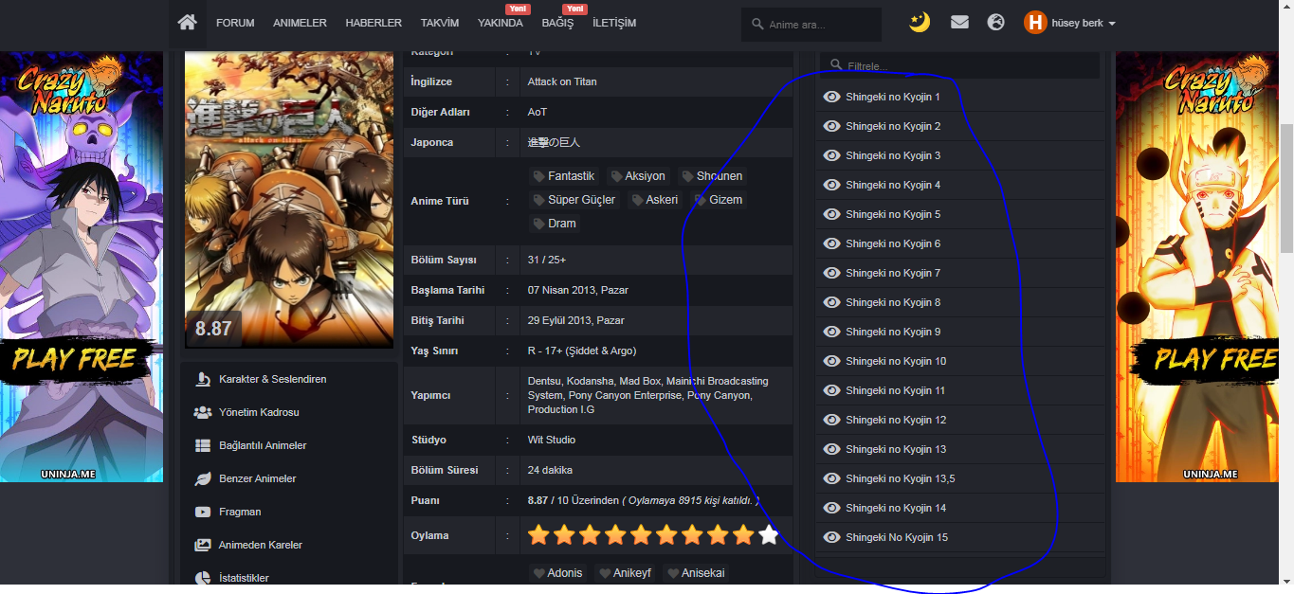This screenshot has width=1294, height=594.
Task: Click the 8.87 score badge on poster
Action: click(213, 329)
